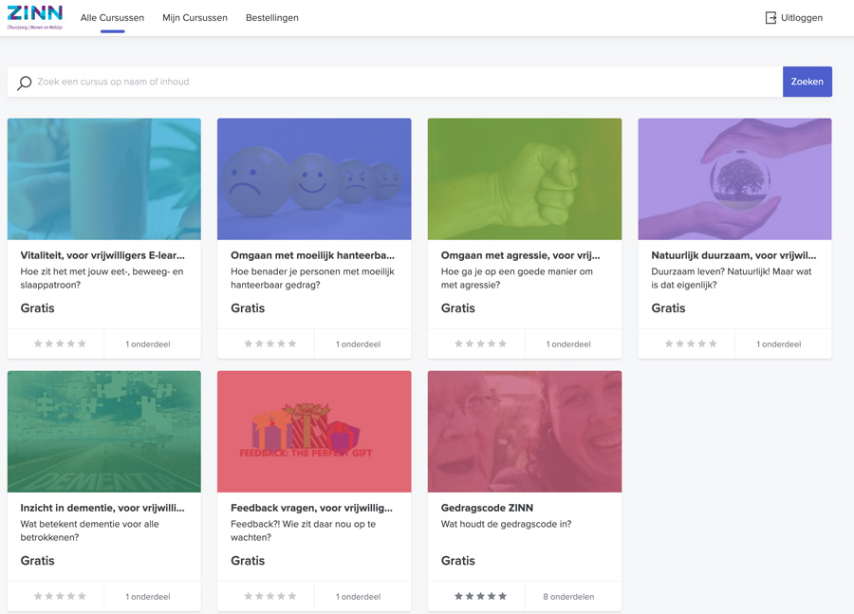Viewport: 854px width, 614px height.
Task: Go to the Bestellingen tab
Action: pos(271,18)
